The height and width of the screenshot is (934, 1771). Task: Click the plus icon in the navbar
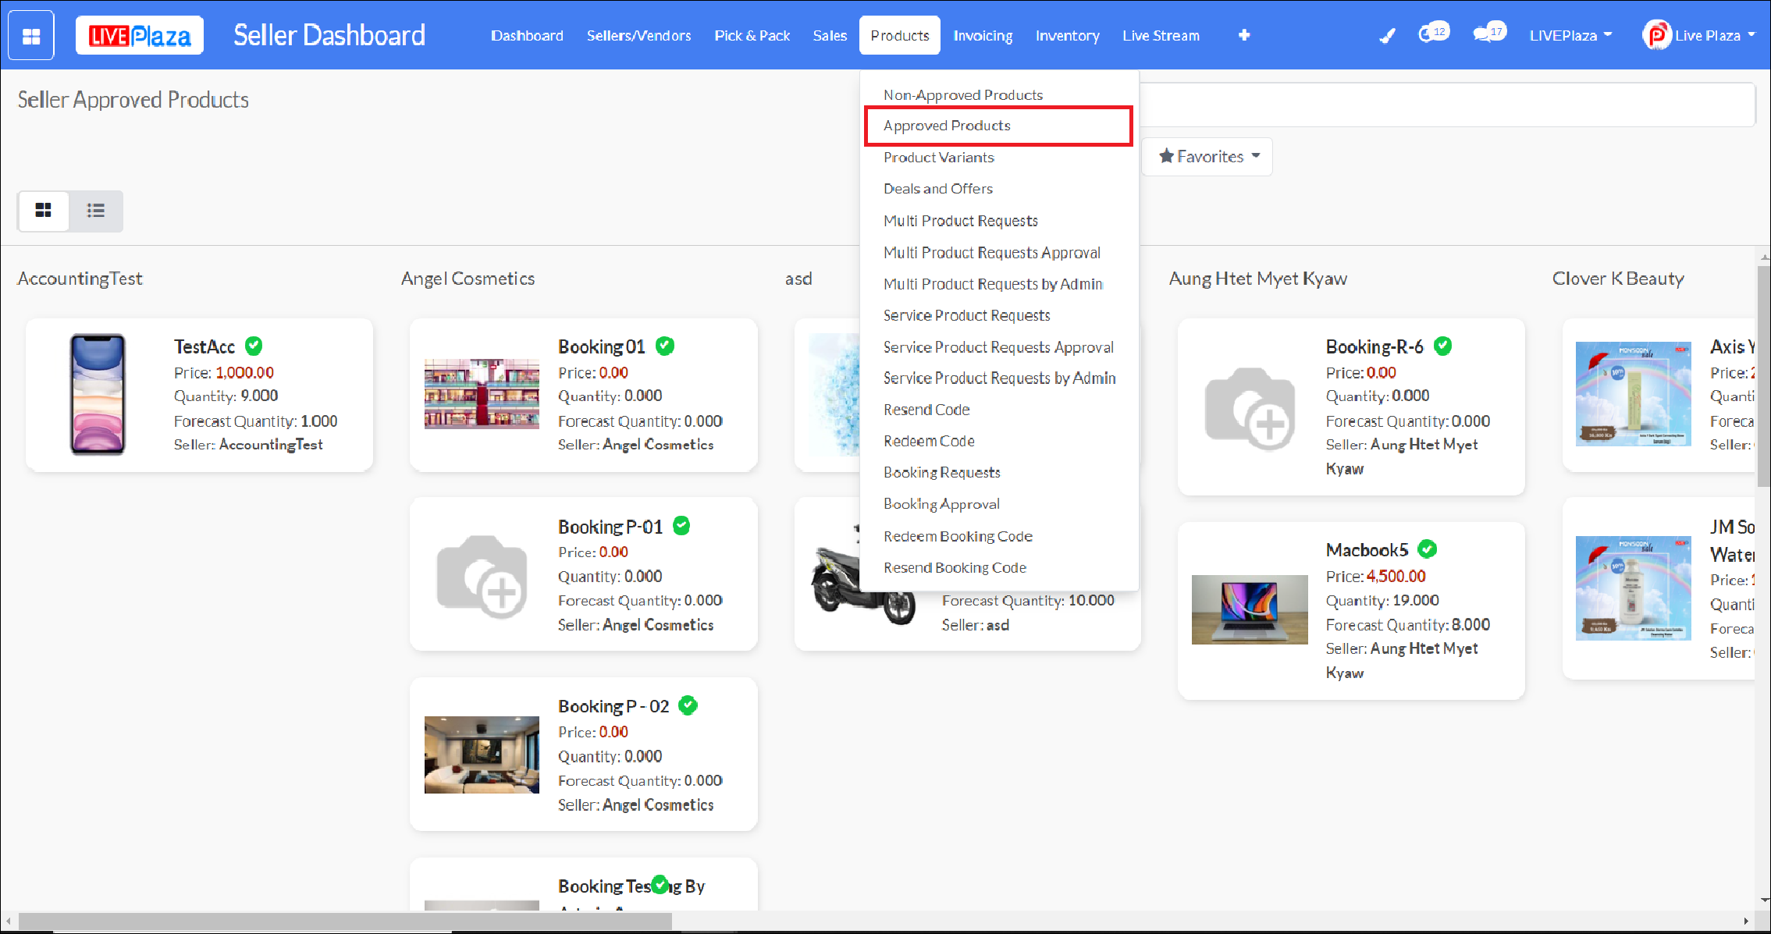(1244, 36)
